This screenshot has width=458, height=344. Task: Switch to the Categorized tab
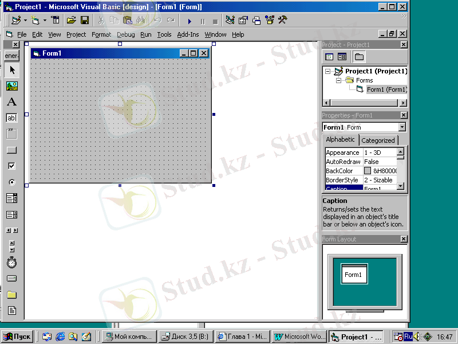point(378,140)
